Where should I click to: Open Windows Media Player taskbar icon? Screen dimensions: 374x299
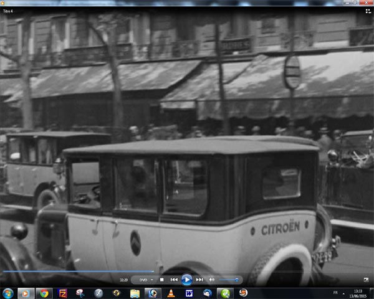point(25,293)
